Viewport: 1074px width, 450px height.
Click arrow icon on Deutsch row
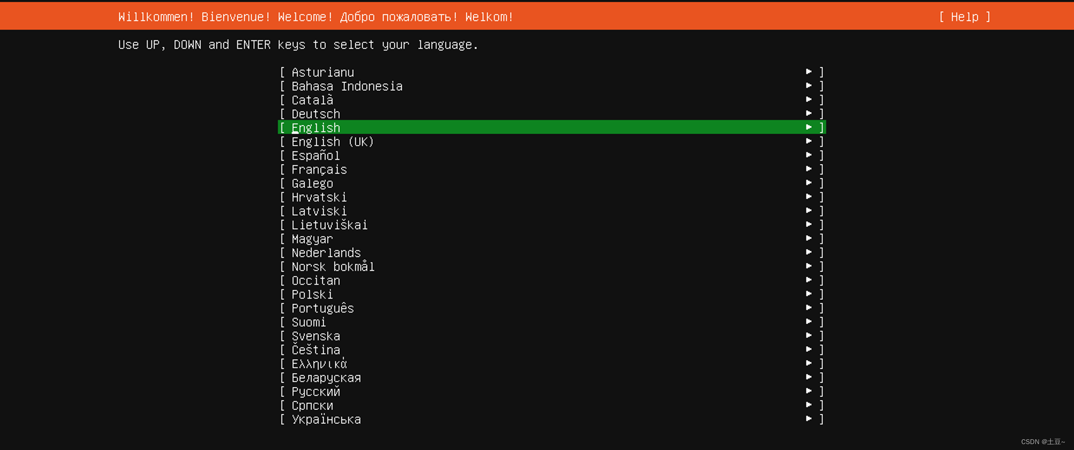point(809,113)
